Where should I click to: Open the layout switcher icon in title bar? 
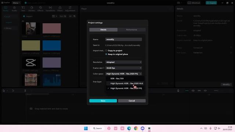179,3
